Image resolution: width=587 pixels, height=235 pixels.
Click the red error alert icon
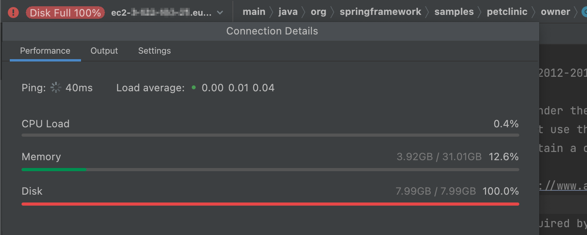tap(13, 13)
